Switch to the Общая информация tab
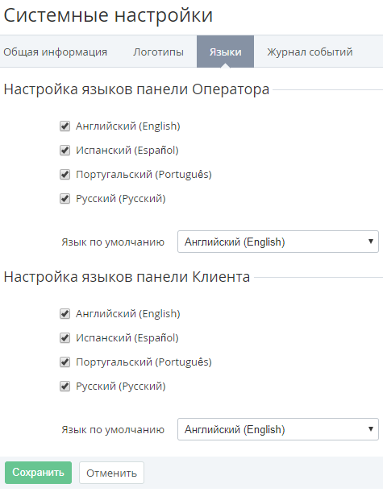This screenshot has height=492, width=383. point(56,52)
